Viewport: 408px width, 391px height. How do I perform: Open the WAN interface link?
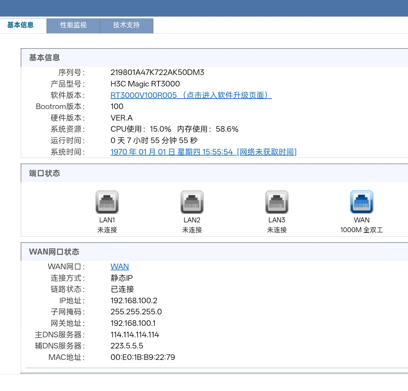click(120, 267)
